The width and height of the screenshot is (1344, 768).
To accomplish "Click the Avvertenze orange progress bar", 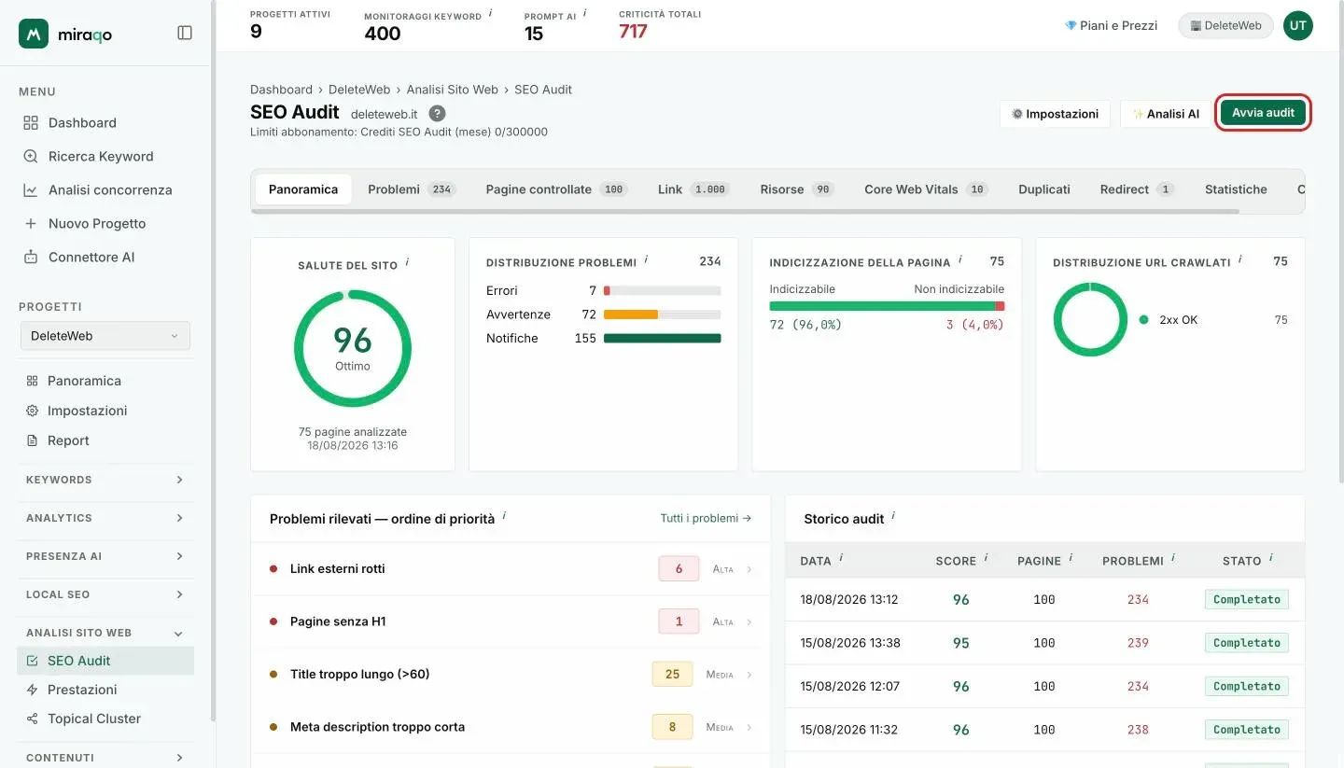I will pos(631,314).
